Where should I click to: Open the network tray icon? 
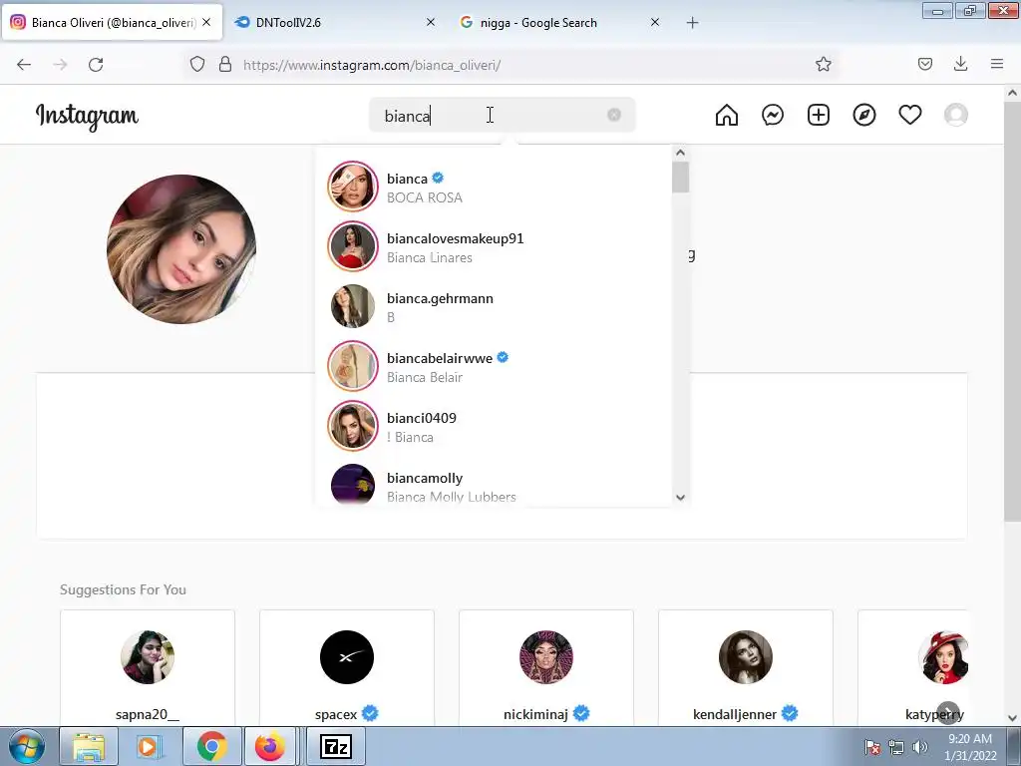click(896, 747)
